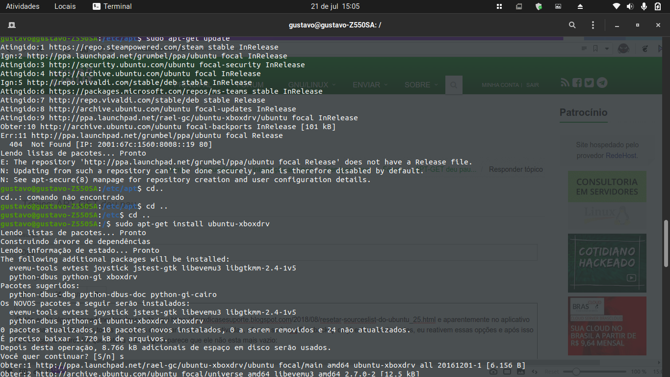Follow the MINHA CONTA link on the website
Viewport: 670px width, 377px height.
pyautogui.click(x=500, y=85)
